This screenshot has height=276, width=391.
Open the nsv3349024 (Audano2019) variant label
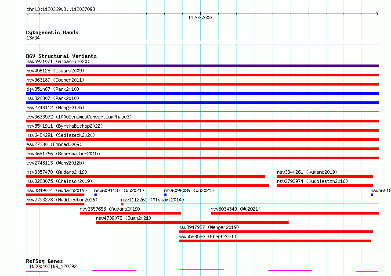coord(57,190)
